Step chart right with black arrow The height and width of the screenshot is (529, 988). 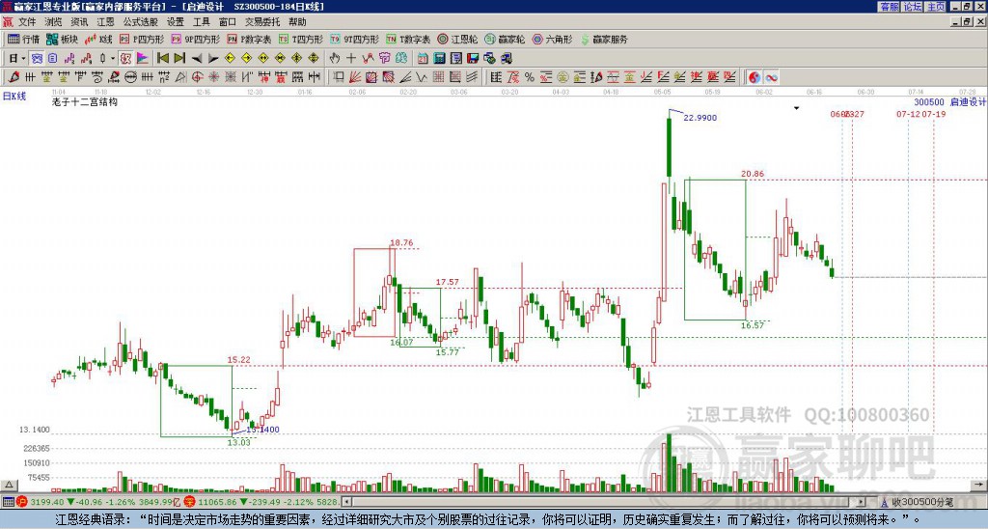point(213,59)
